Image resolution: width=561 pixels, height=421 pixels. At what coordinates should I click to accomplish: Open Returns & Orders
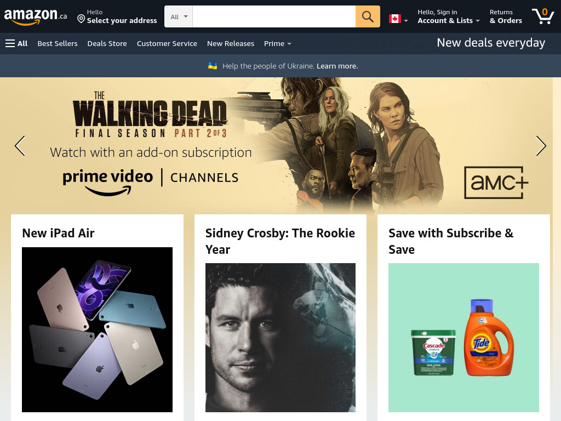point(506,16)
